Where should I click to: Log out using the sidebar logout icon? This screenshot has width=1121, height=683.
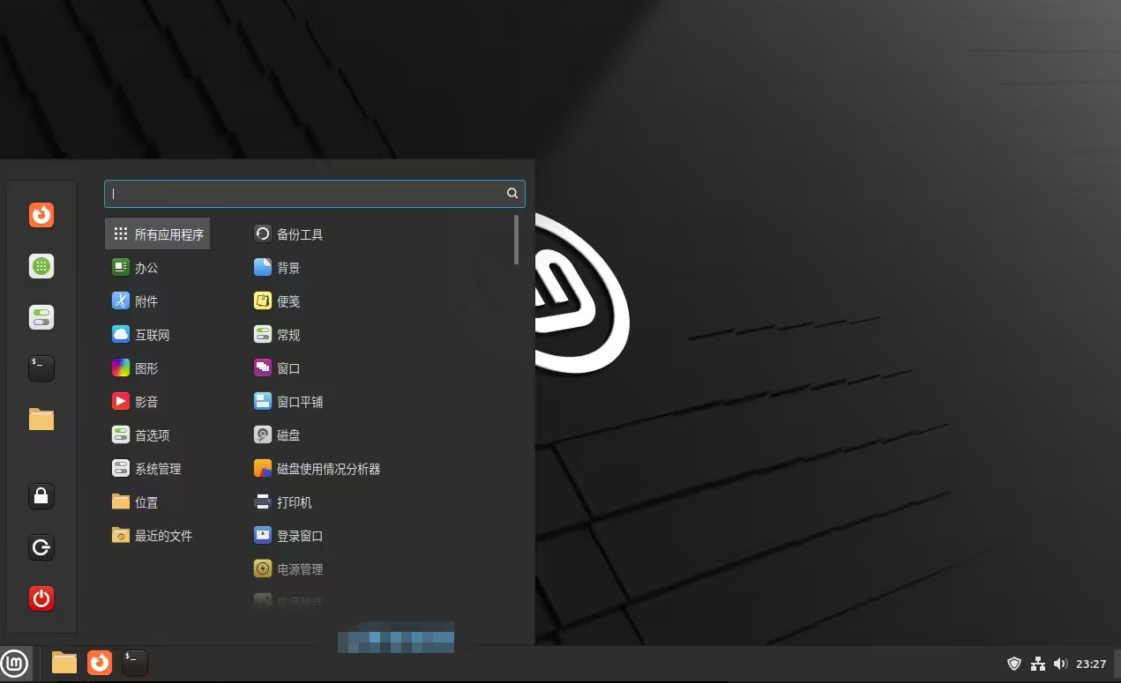click(x=41, y=547)
